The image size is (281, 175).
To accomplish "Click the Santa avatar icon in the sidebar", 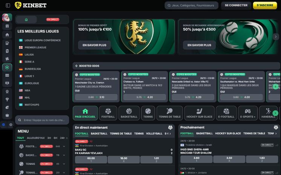I will coord(7,18).
